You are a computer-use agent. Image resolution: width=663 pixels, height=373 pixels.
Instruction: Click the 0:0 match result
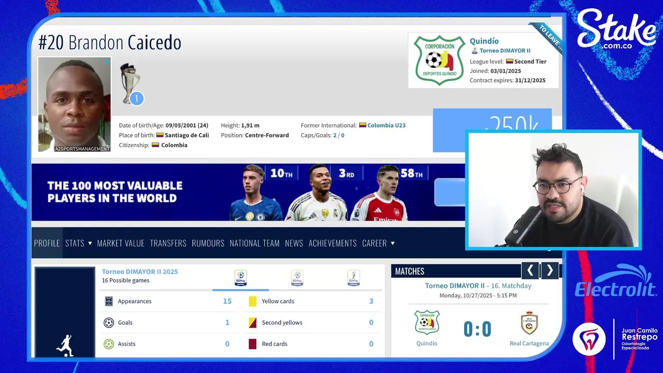(477, 329)
